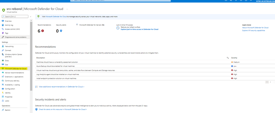Click the sidebar vertical scrollbar
Viewport: 275px width, 113px height.
coord(31,56)
